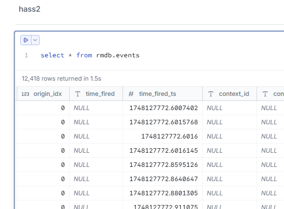Click the text type icon of time_fired
Screen dimensions: 284x209
tap(78, 94)
